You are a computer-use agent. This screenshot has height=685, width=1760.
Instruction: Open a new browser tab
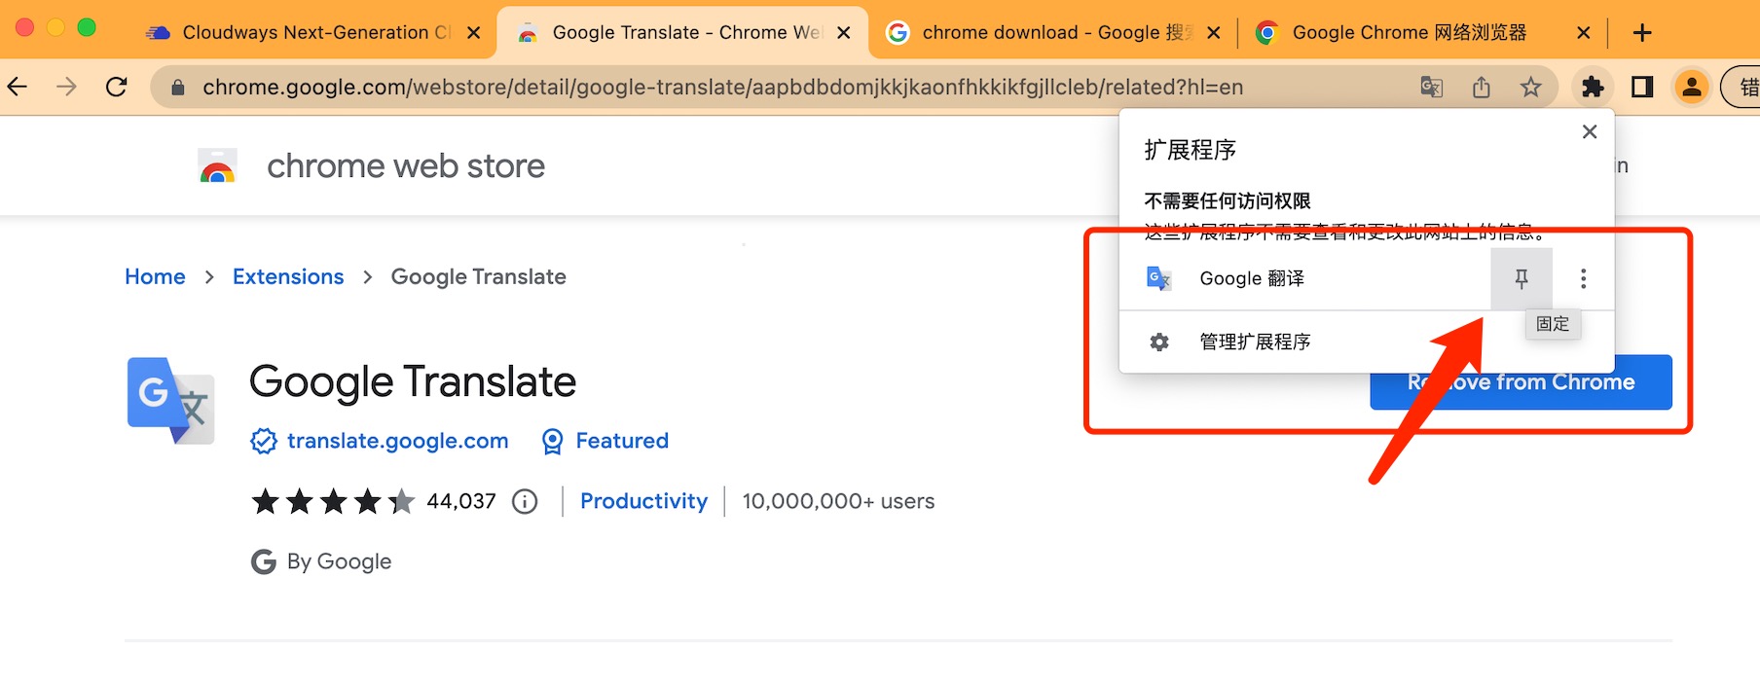tap(1642, 32)
